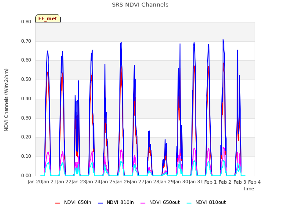The width and height of the screenshot is (281, 211).
Task: Click the cyan NDVI_810out legend swatch
Action: 189,203
